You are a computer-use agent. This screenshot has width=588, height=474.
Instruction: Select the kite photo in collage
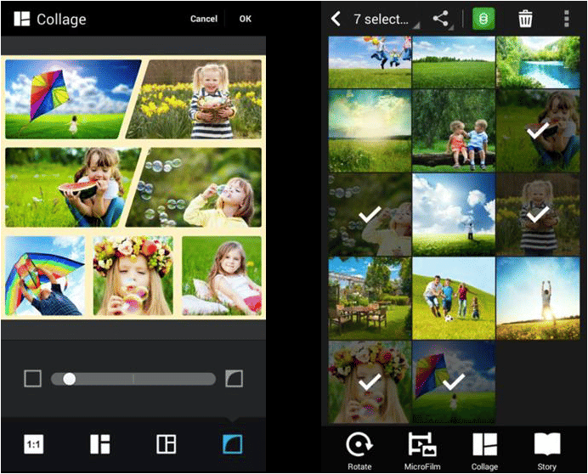(72, 99)
